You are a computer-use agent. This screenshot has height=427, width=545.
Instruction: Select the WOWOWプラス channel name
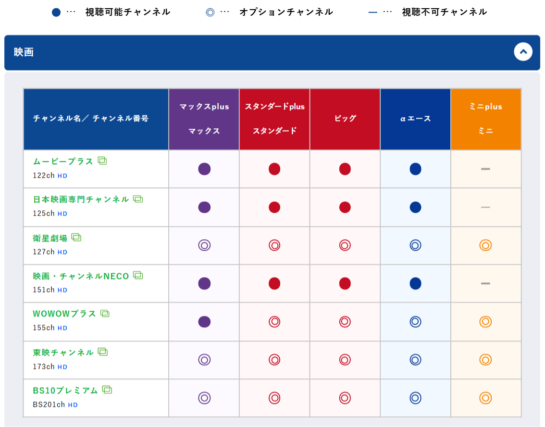coord(64,314)
